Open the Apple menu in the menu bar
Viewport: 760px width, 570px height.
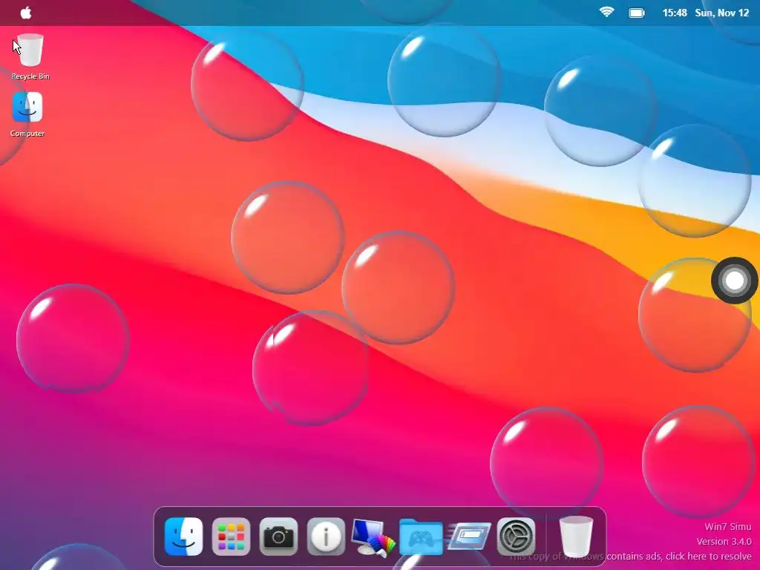click(26, 13)
